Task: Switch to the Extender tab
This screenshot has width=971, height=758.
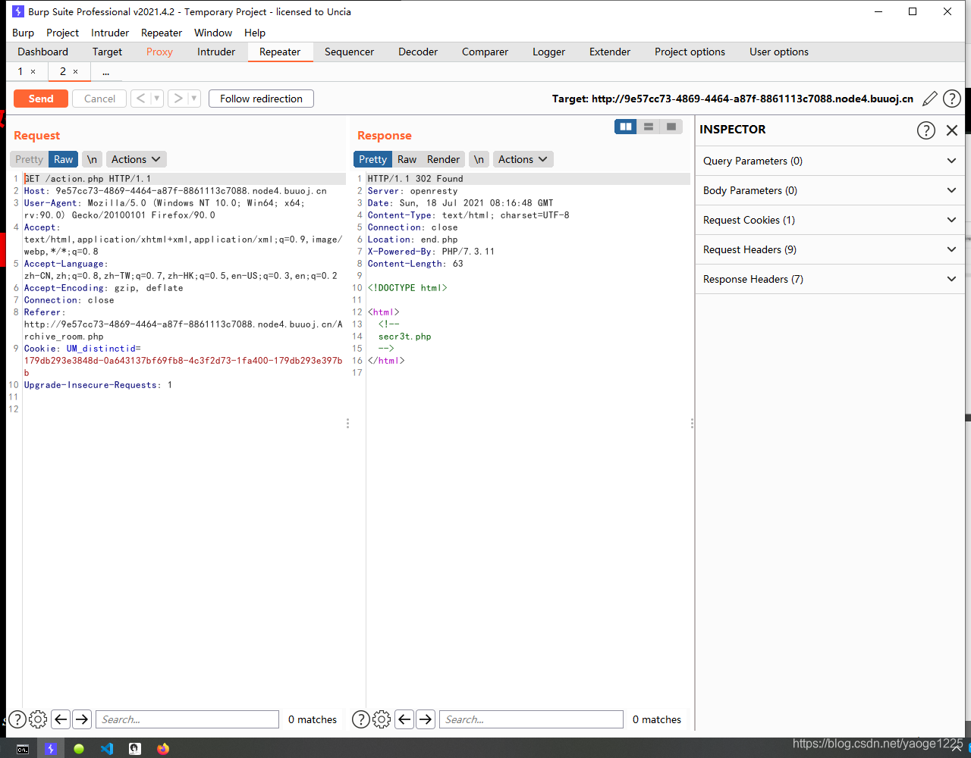Action: pyautogui.click(x=610, y=52)
